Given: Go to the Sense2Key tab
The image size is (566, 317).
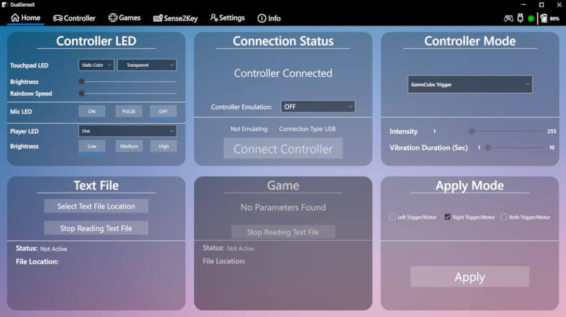Looking at the screenshot, I should [175, 18].
